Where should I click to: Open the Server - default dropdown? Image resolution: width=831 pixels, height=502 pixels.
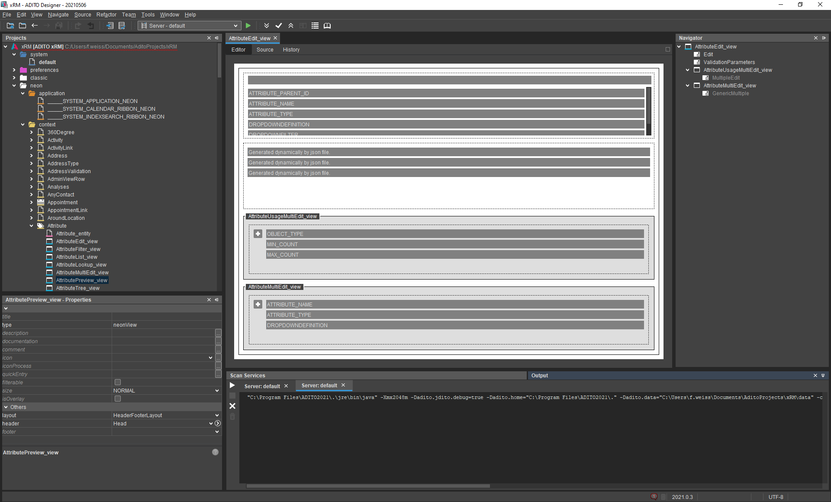(189, 26)
